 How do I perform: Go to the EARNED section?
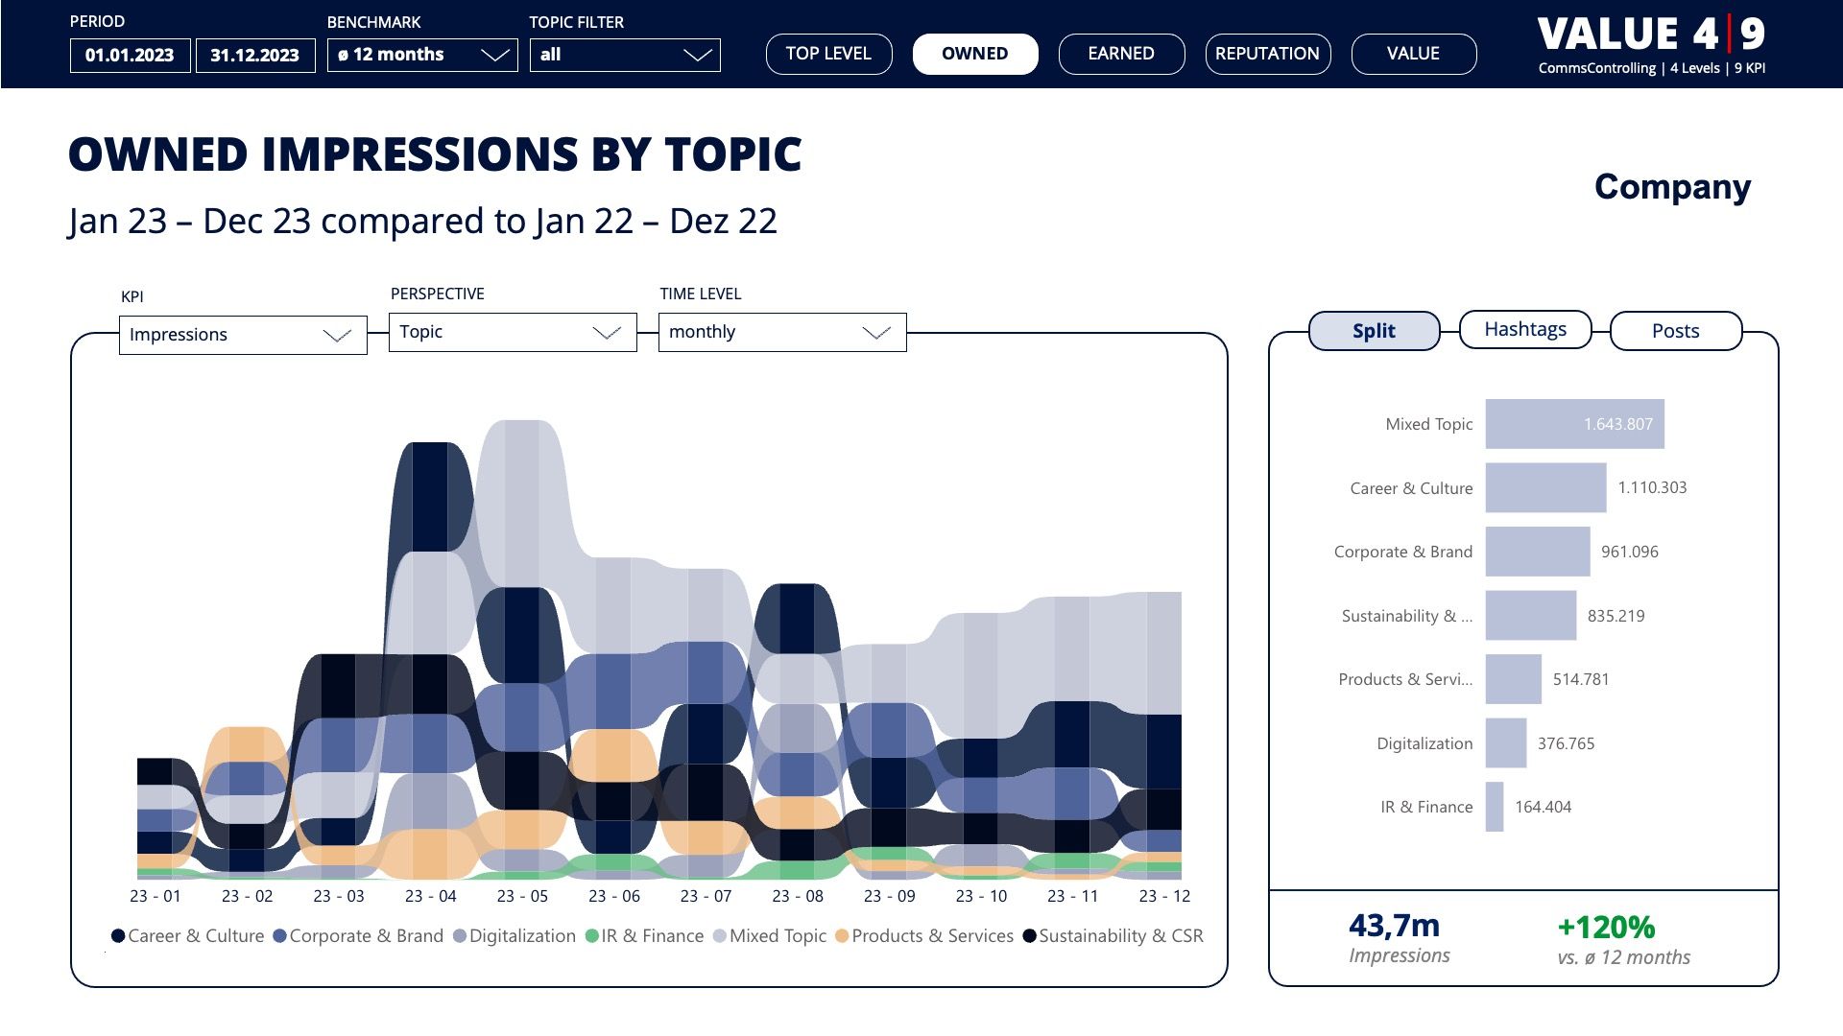pyautogui.click(x=1121, y=54)
